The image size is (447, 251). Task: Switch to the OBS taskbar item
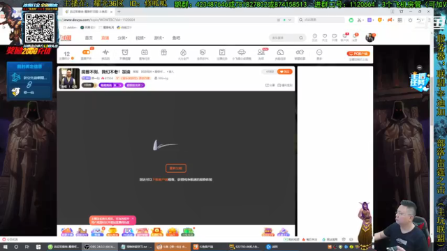(x=101, y=247)
